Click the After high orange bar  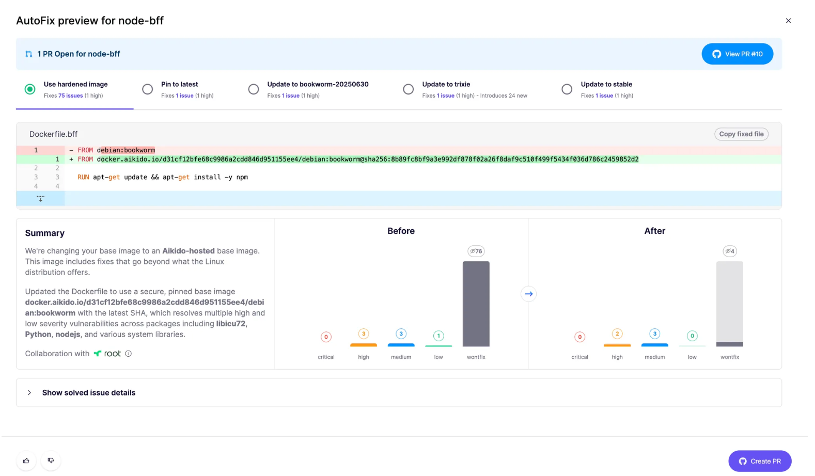click(617, 345)
